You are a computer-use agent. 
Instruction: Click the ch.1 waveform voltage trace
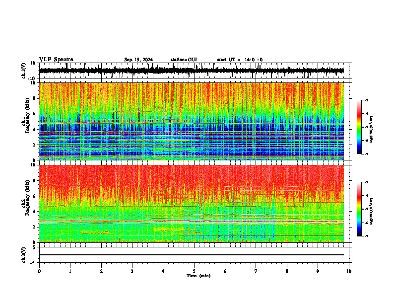point(191,71)
